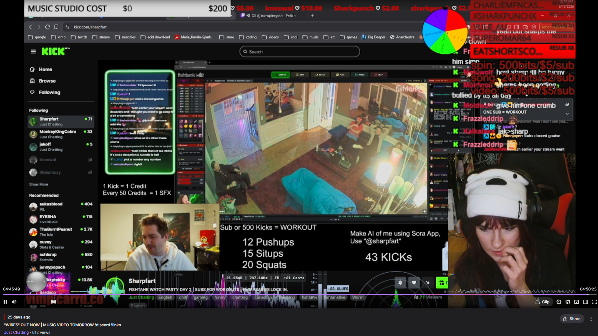Enter fullscreen mode
Image resolution: width=598 pixels, height=336 pixels.
point(594,302)
